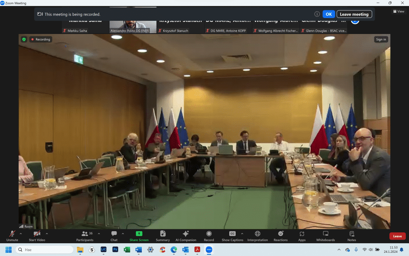Click the green shield meeting info icon

24,40
